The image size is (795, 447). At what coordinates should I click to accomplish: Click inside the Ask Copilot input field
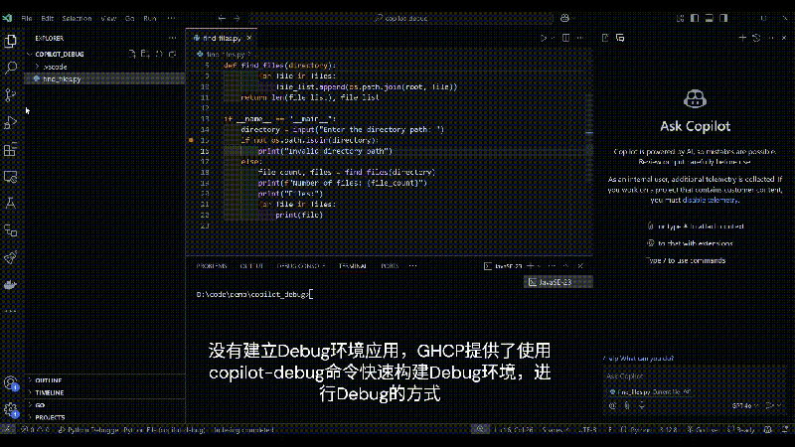695,376
